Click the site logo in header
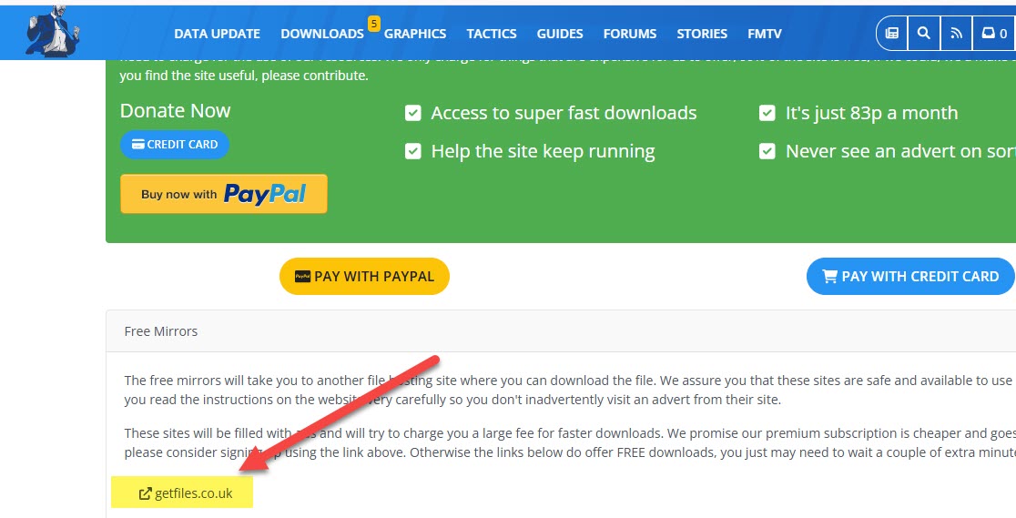1016x518 pixels. pyautogui.click(x=54, y=32)
